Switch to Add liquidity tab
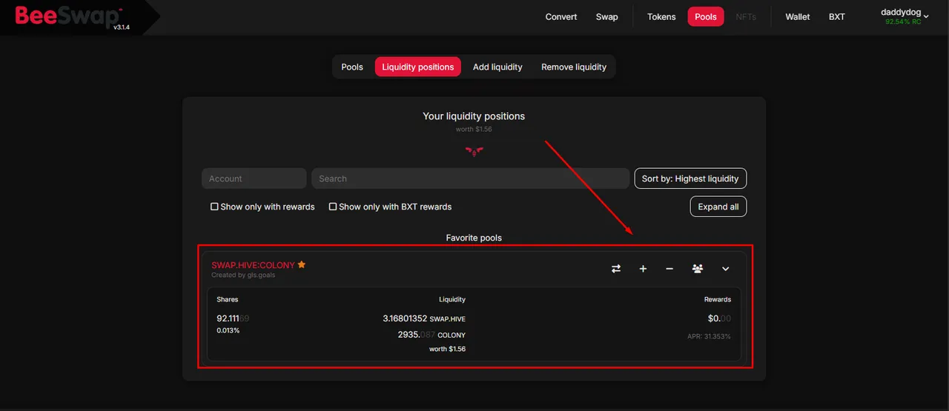Image resolution: width=949 pixels, height=411 pixels. pos(497,67)
